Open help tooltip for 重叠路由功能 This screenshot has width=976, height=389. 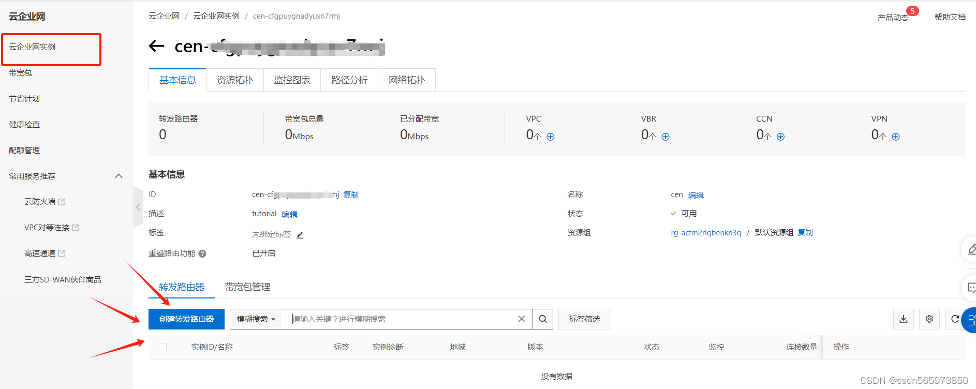coord(202,253)
